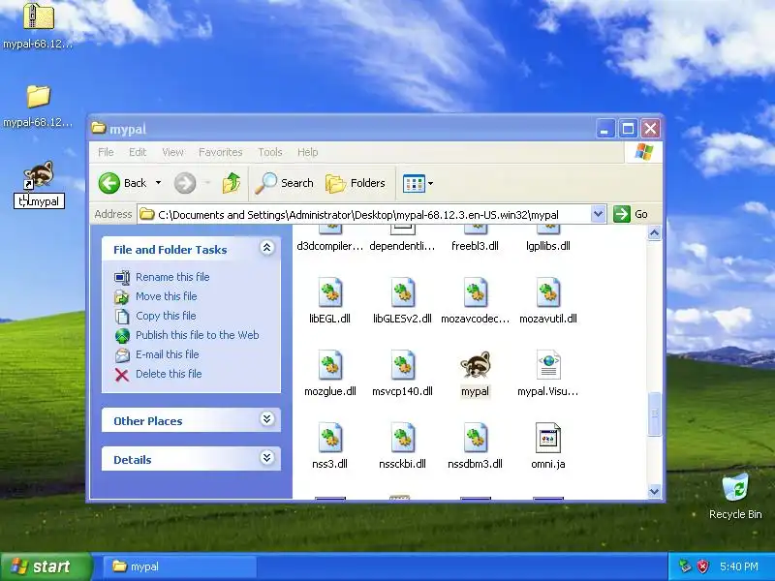Open the Views dropdown arrow
Image resolution: width=775 pixels, height=581 pixels.
430,183
